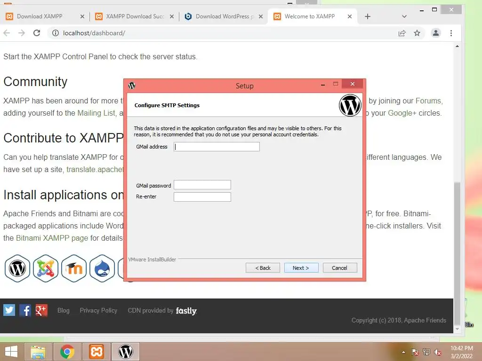Image resolution: width=482 pixels, height=361 pixels.
Task: Close the Download WordPress tab
Action: [x=261, y=16]
